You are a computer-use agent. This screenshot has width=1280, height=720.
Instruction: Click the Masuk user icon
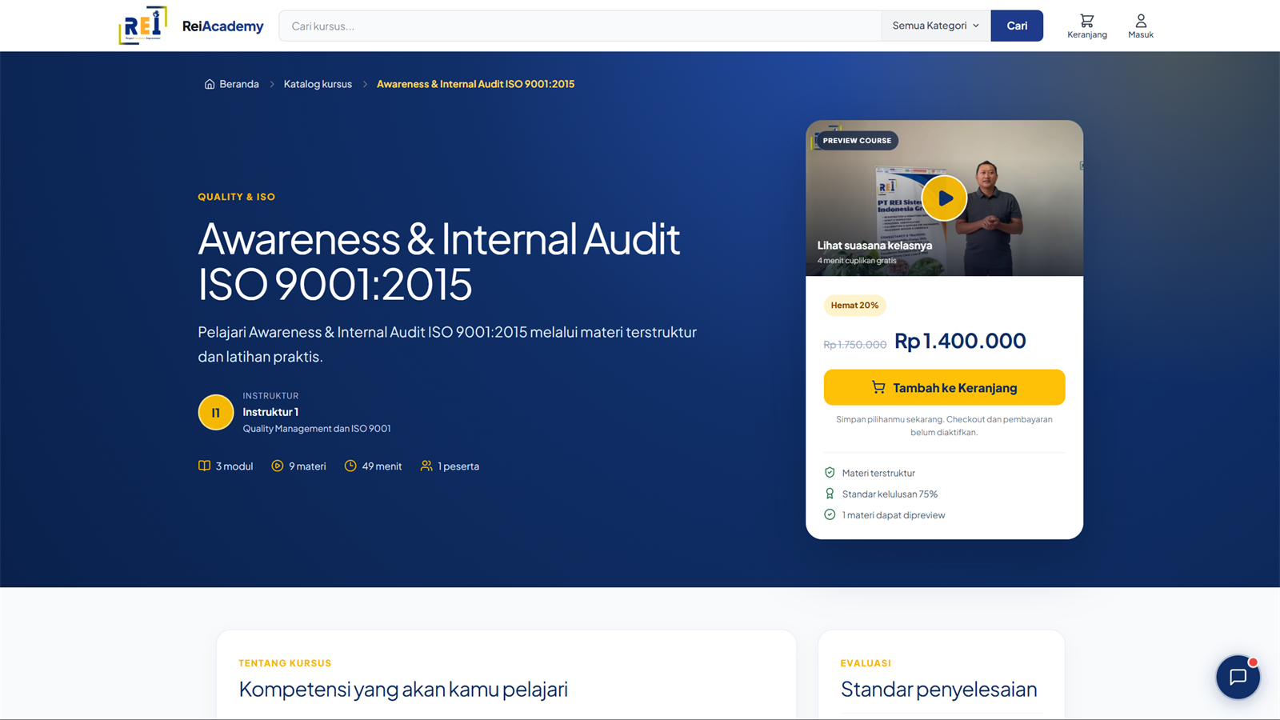1141,21
